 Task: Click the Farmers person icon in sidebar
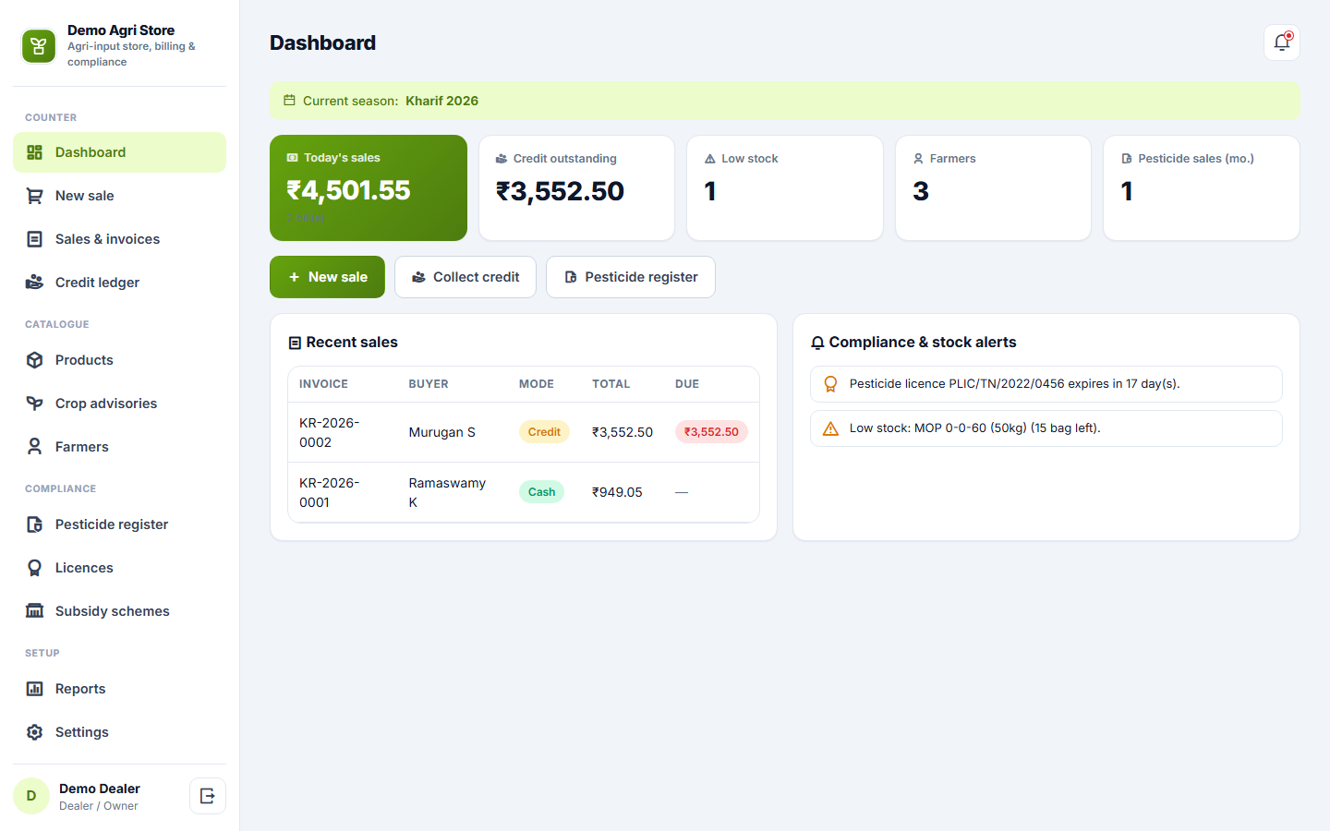35,447
